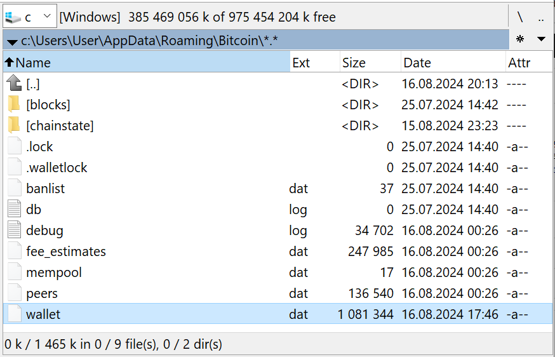Select the fee_estimates file name
Image resolution: width=555 pixels, height=357 pixels.
(x=66, y=252)
